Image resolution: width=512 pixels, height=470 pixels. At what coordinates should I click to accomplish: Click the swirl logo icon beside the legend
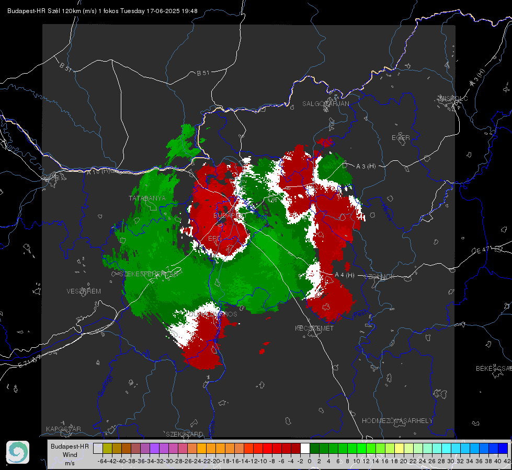18,452
